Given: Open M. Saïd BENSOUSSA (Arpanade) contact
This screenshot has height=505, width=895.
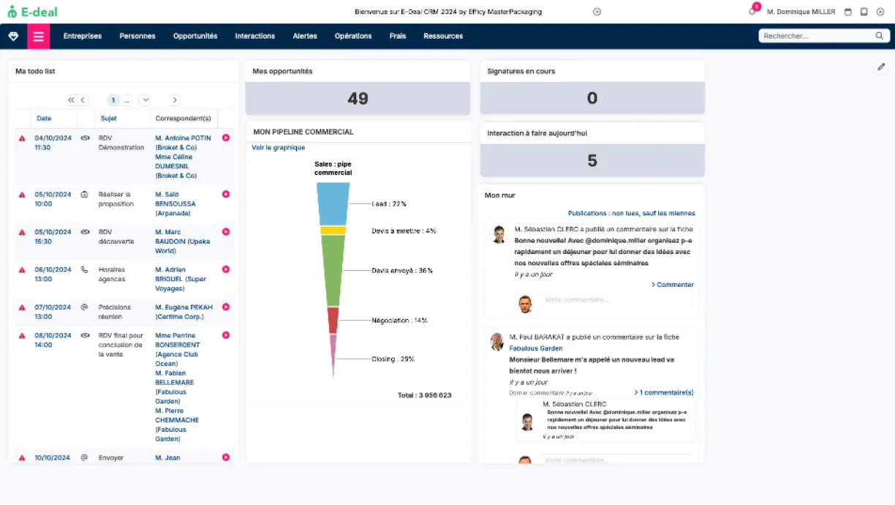Looking at the screenshot, I should 175,203.
